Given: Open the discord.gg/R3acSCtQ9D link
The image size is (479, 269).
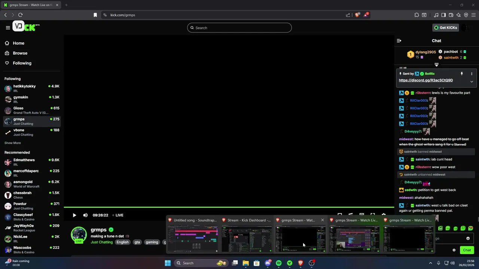Looking at the screenshot, I should (x=426, y=80).
